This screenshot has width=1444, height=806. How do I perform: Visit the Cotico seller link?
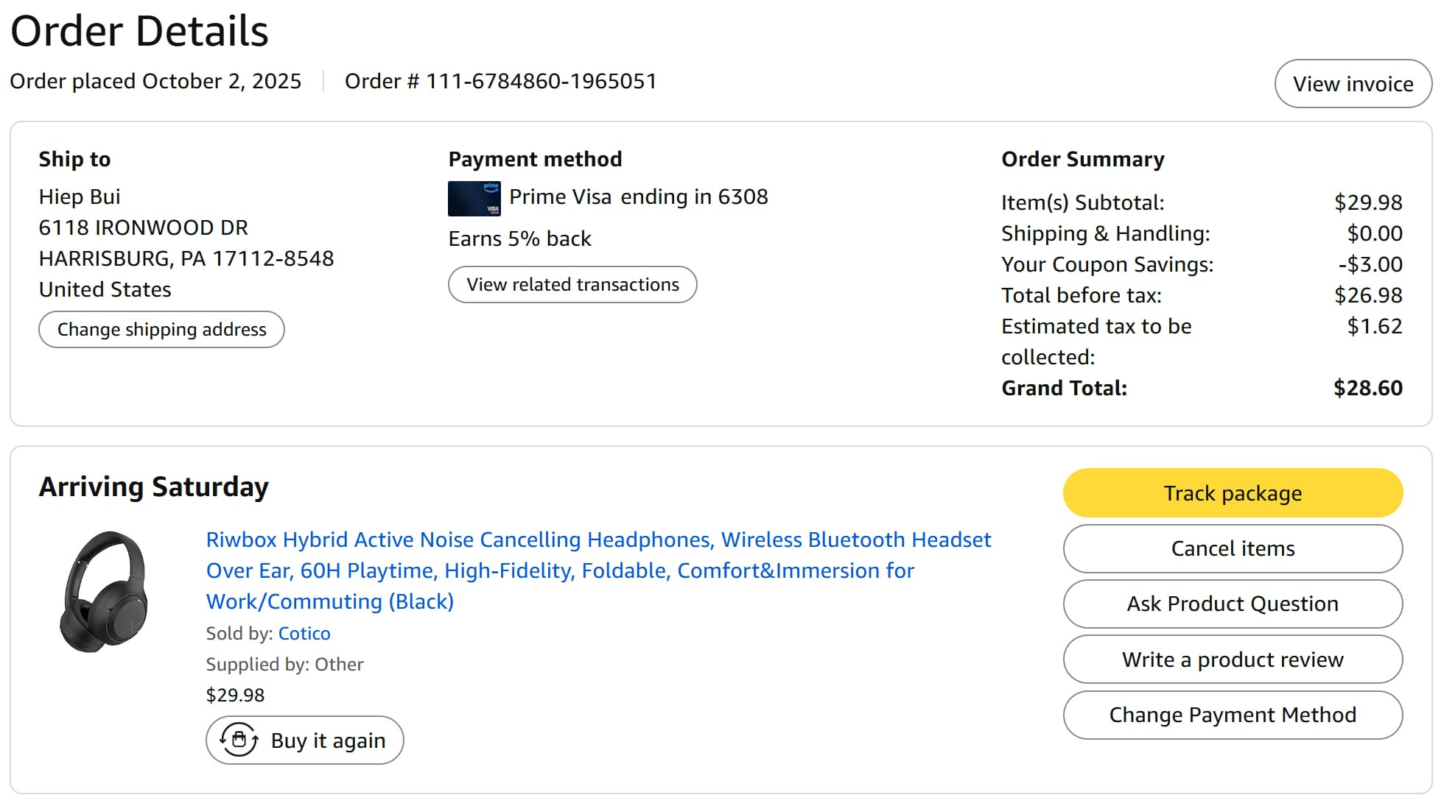[x=304, y=633]
